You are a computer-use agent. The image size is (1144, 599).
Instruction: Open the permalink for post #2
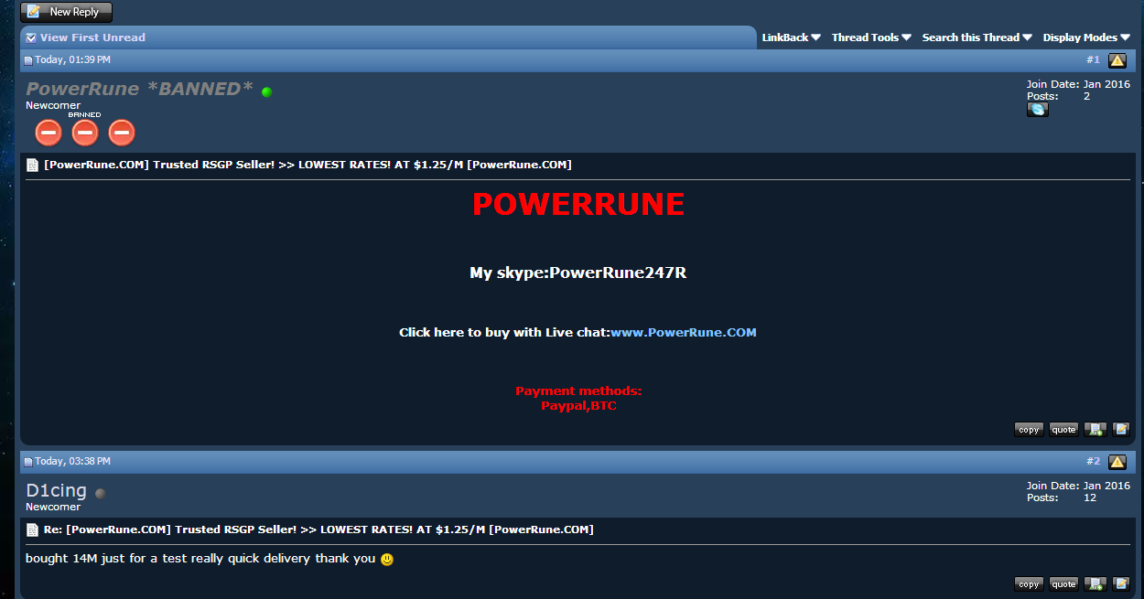[1093, 462]
